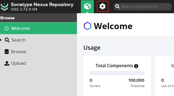The image size is (174, 96).
Task: Click the 100,000 threshold value
Action: (136, 80)
